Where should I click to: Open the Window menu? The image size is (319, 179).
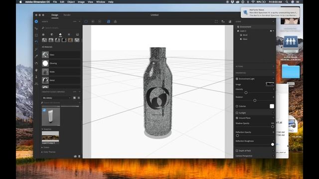pos(101,2)
